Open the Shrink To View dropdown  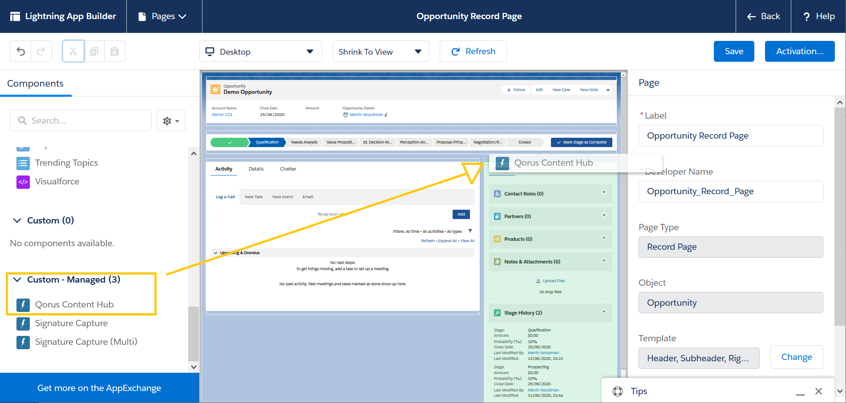pos(380,52)
